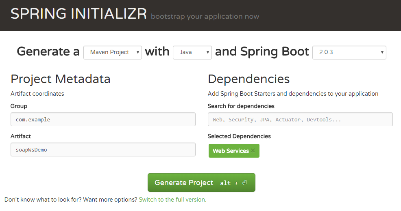Click the Selected Dependencies label

239,136
